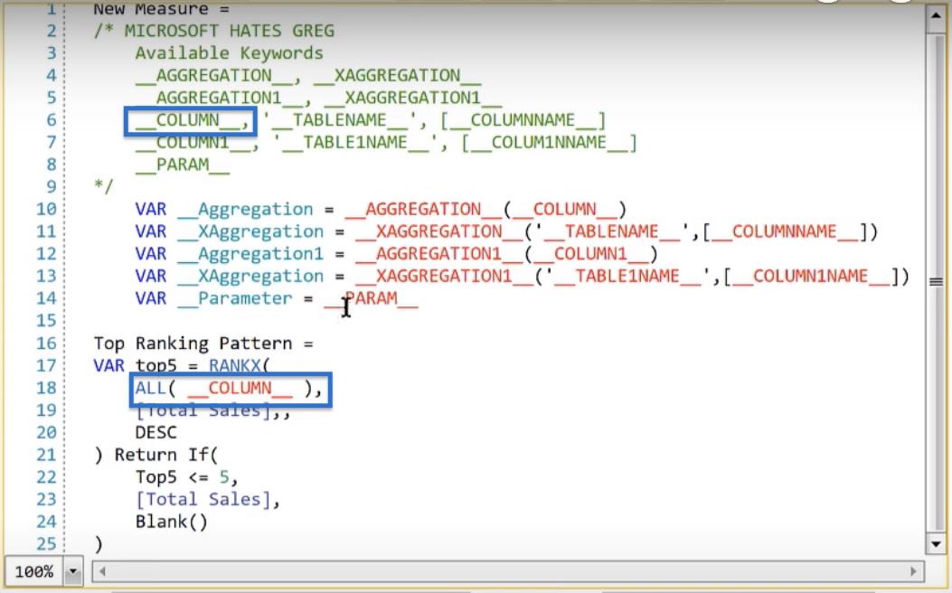Click the __Aggregation1 variable name on line 12

(x=250, y=254)
